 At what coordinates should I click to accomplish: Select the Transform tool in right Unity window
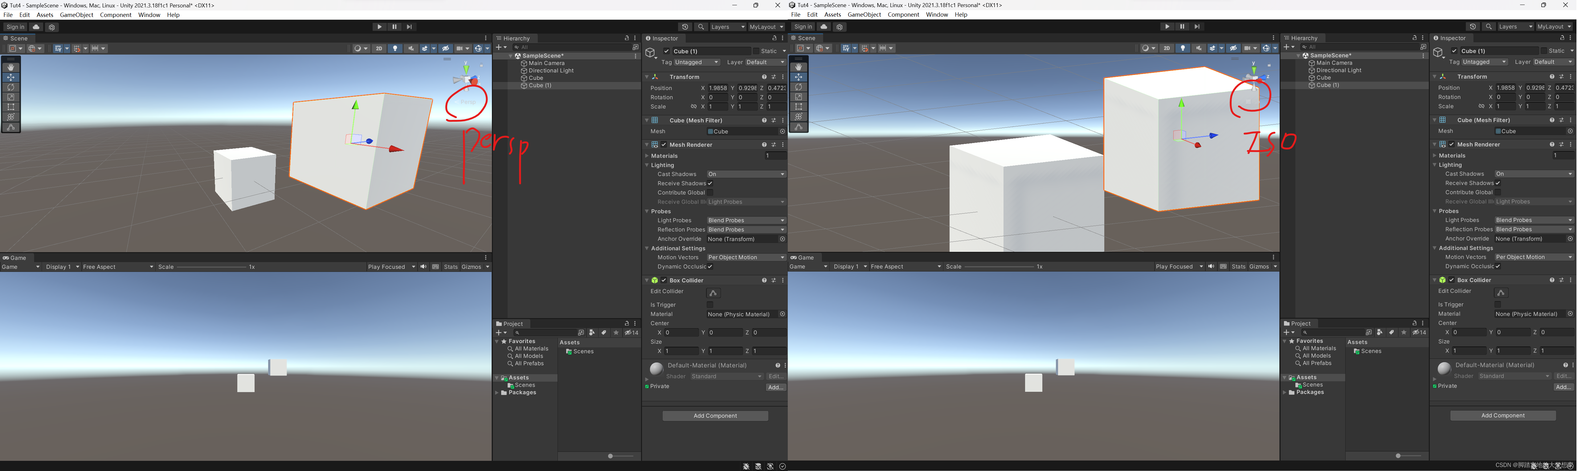click(x=798, y=117)
